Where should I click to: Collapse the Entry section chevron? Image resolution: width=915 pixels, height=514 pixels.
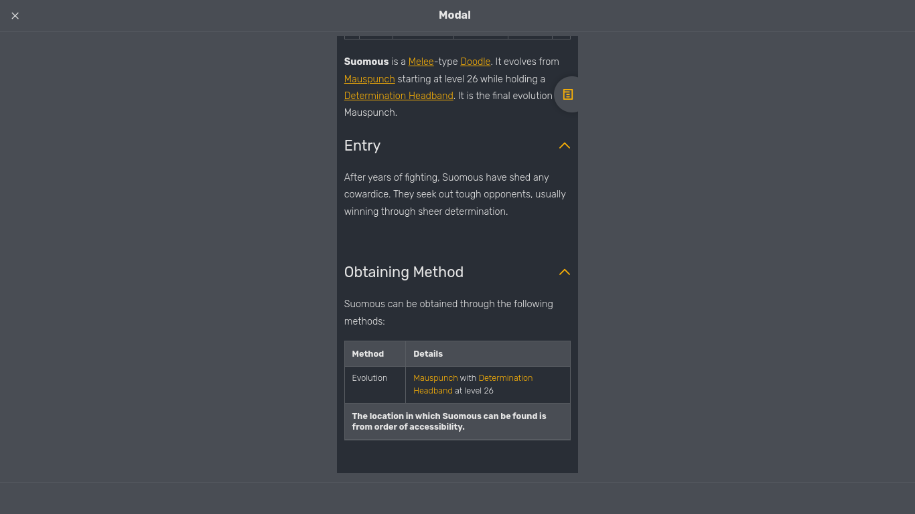pos(564,145)
